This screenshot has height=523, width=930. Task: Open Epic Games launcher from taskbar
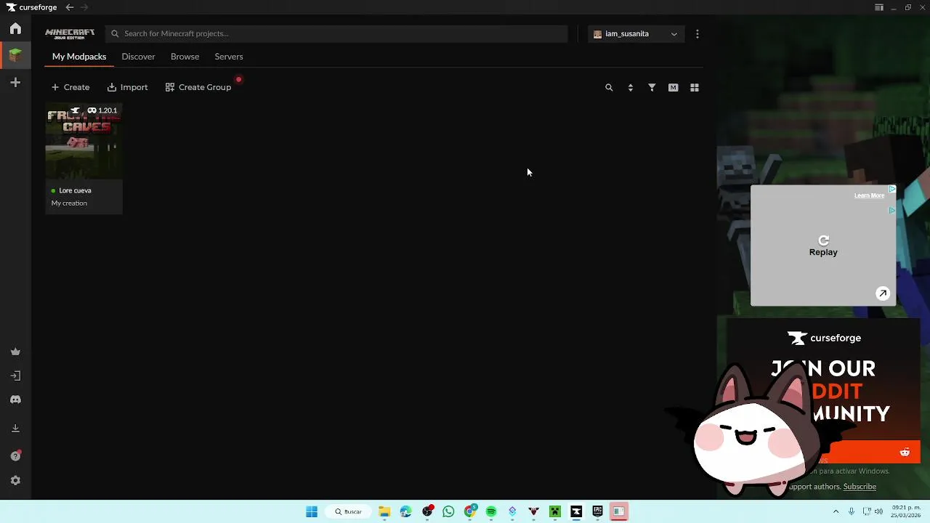(x=598, y=511)
